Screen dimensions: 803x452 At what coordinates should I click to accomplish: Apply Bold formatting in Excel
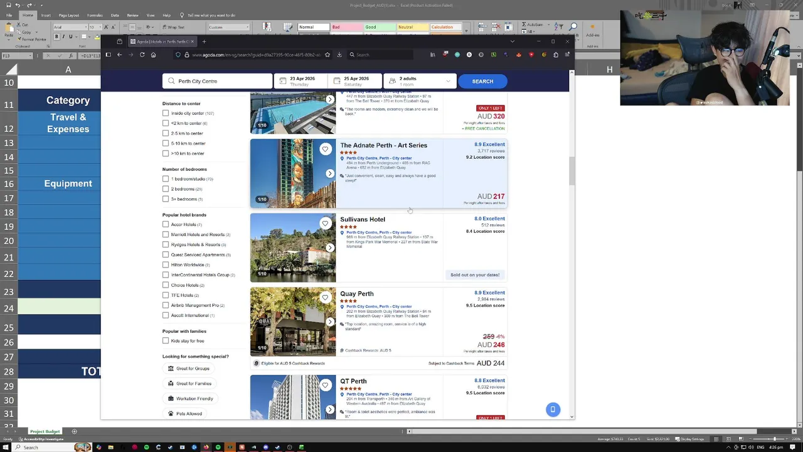[56, 37]
